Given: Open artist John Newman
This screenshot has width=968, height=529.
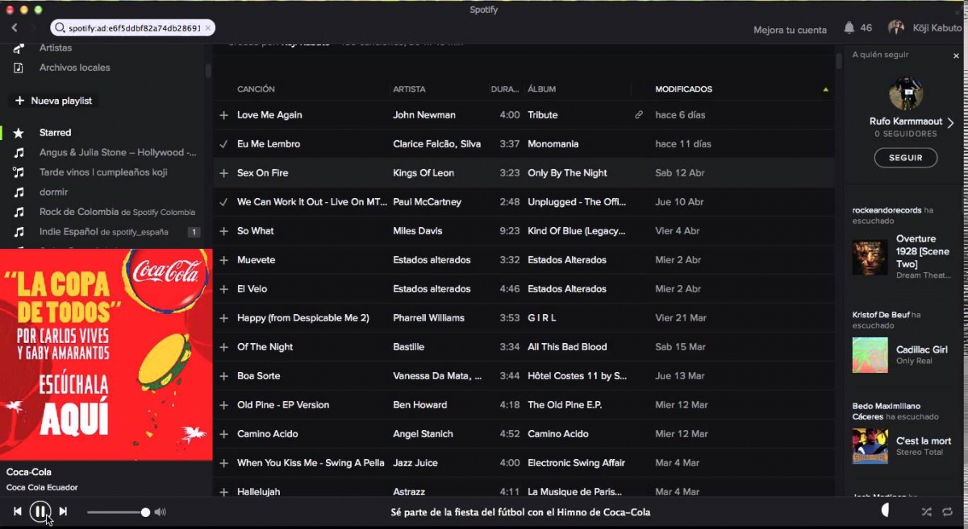Looking at the screenshot, I should click(424, 115).
